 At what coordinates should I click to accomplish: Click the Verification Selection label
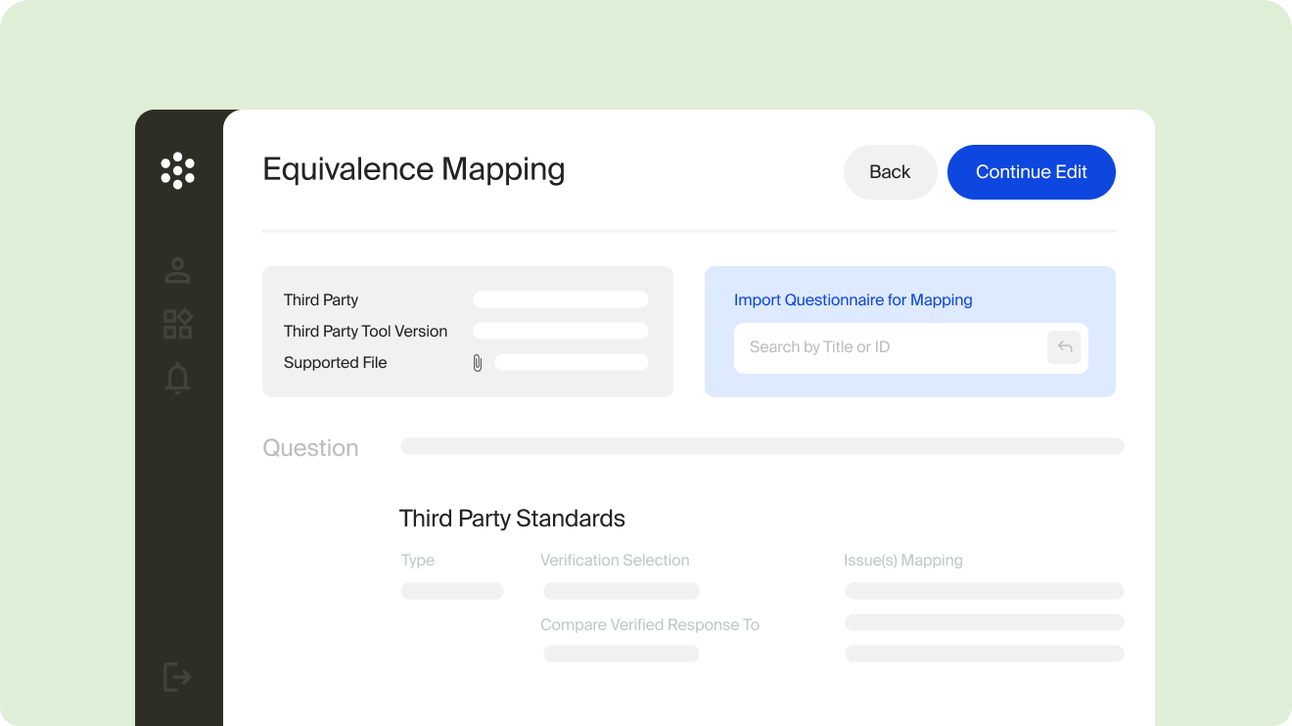tap(615, 561)
